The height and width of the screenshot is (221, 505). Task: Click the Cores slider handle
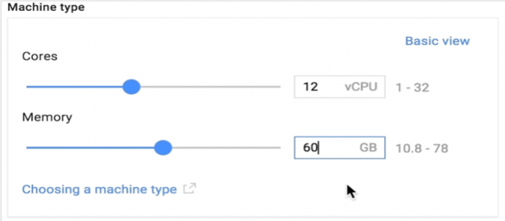tap(132, 87)
